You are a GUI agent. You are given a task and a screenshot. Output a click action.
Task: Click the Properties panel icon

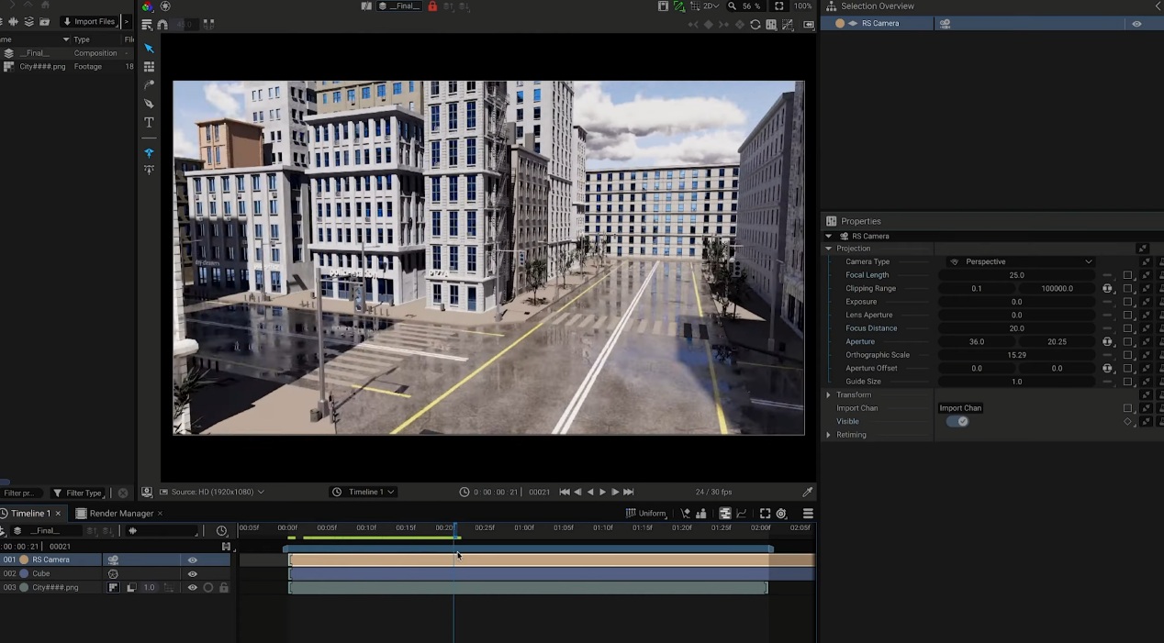click(x=831, y=221)
